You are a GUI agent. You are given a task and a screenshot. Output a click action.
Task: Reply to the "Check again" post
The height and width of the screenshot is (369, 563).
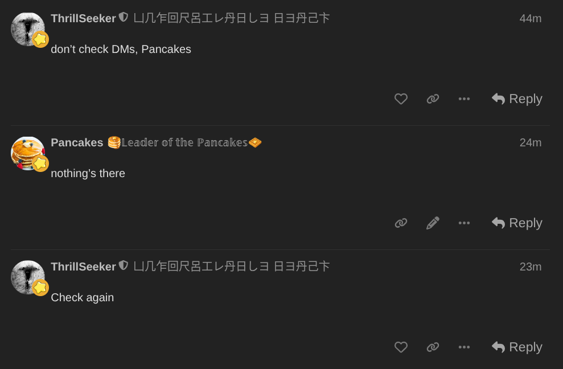(517, 347)
